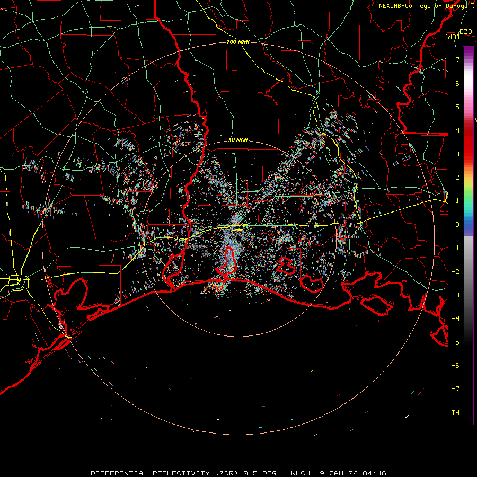Pick the "-7" label on the color scale
Screen dimensions: 477x477
coord(455,389)
